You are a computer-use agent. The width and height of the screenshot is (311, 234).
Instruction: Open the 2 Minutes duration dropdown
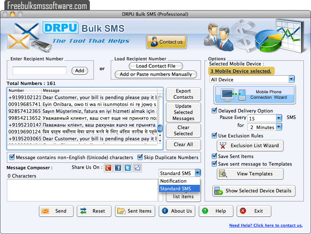279,127
